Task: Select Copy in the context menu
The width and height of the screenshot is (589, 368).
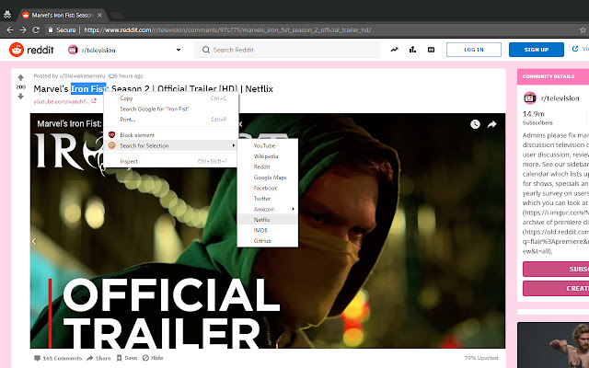Action: coord(171,98)
